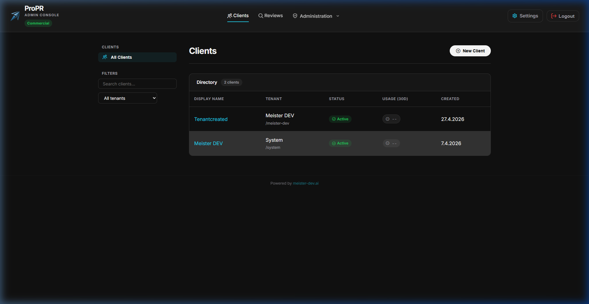
Task: Click the ProPR paper plane logo
Action: coord(15,16)
